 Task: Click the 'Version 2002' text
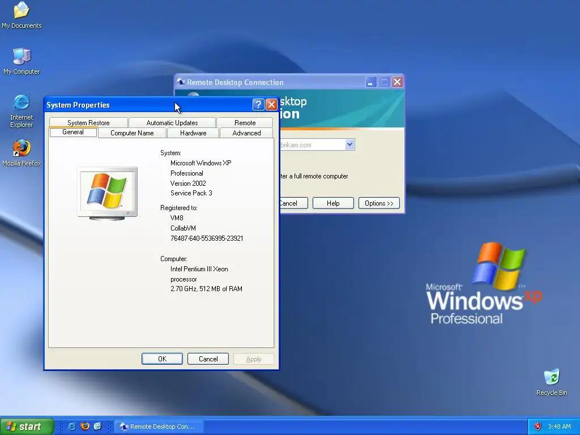[188, 183]
